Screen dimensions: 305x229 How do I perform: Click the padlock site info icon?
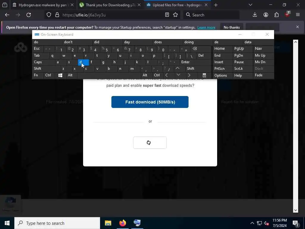(57, 15)
